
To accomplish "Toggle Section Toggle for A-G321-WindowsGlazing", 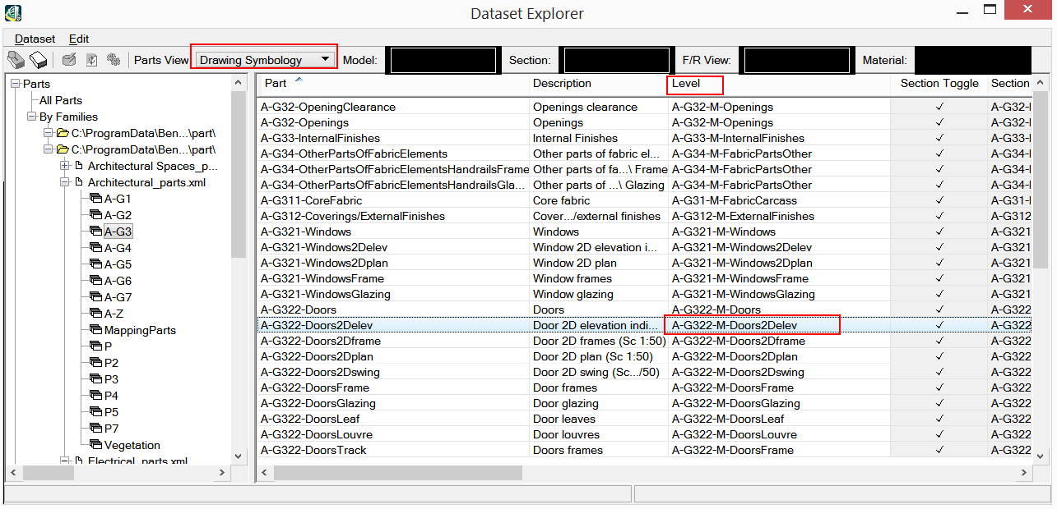I will point(939,294).
